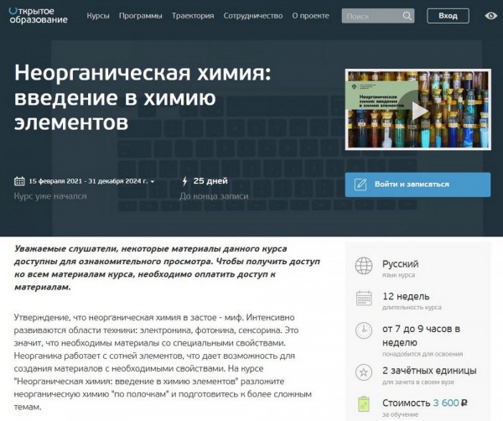Click the course video thumbnail image
This screenshot has width=503, height=421.
coord(418,109)
